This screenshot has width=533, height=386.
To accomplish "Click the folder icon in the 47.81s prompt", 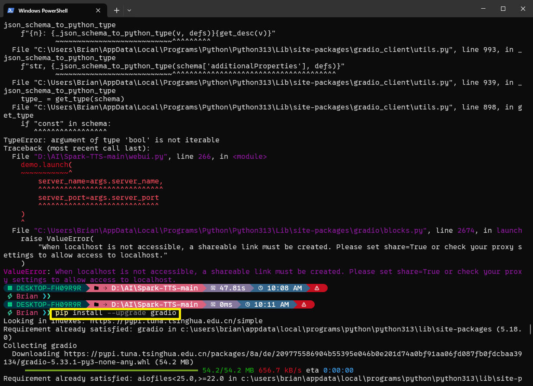I will (96, 288).
